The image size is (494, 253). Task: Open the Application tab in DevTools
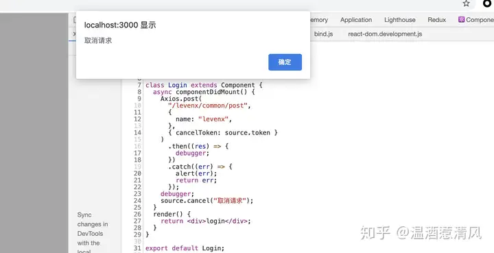(x=356, y=20)
